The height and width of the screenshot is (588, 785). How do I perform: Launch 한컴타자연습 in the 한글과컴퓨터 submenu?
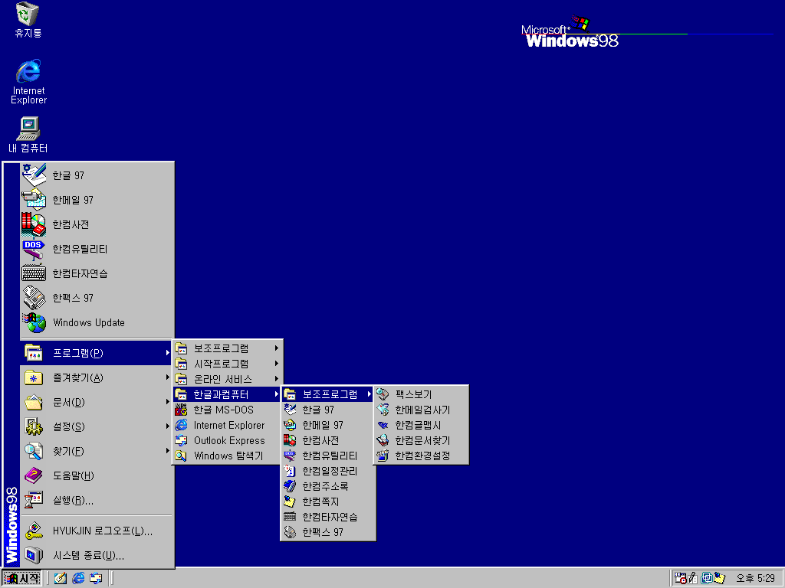click(328, 517)
